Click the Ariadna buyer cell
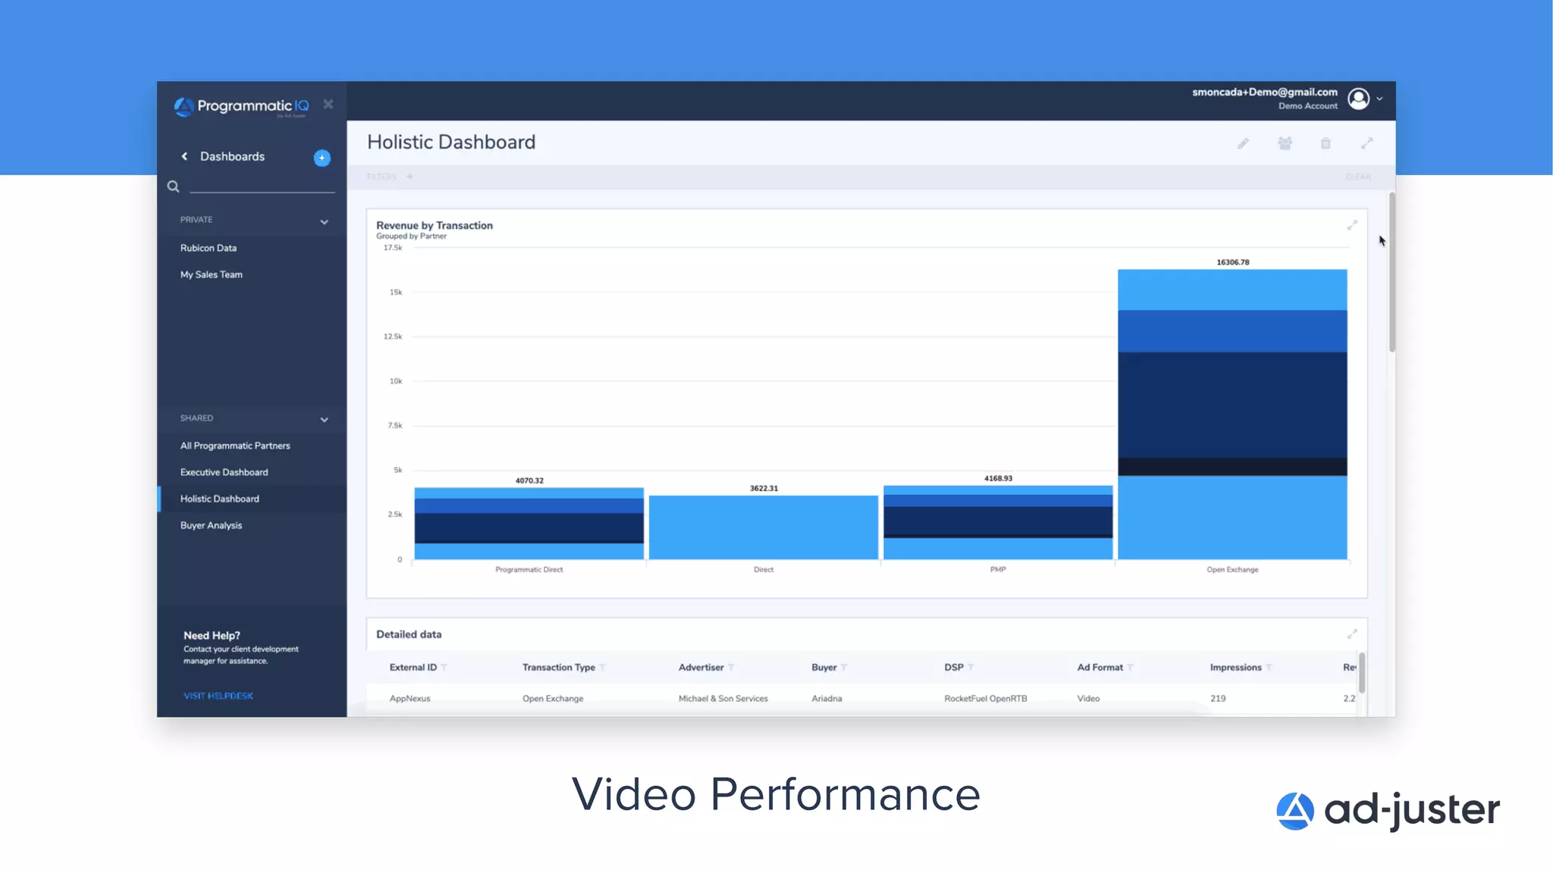The height and width of the screenshot is (873, 1553). point(827,699)
